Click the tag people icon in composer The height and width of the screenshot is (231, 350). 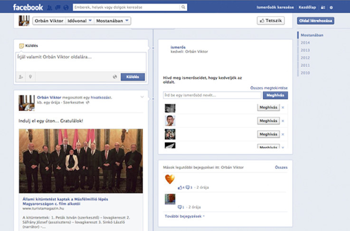[x=21, y=77]
